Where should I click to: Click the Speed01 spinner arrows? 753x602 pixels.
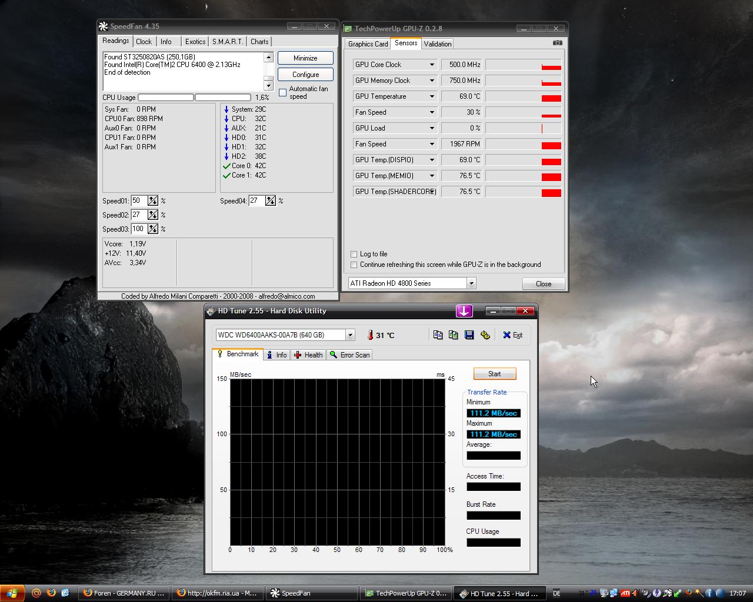tap(153, 201)
